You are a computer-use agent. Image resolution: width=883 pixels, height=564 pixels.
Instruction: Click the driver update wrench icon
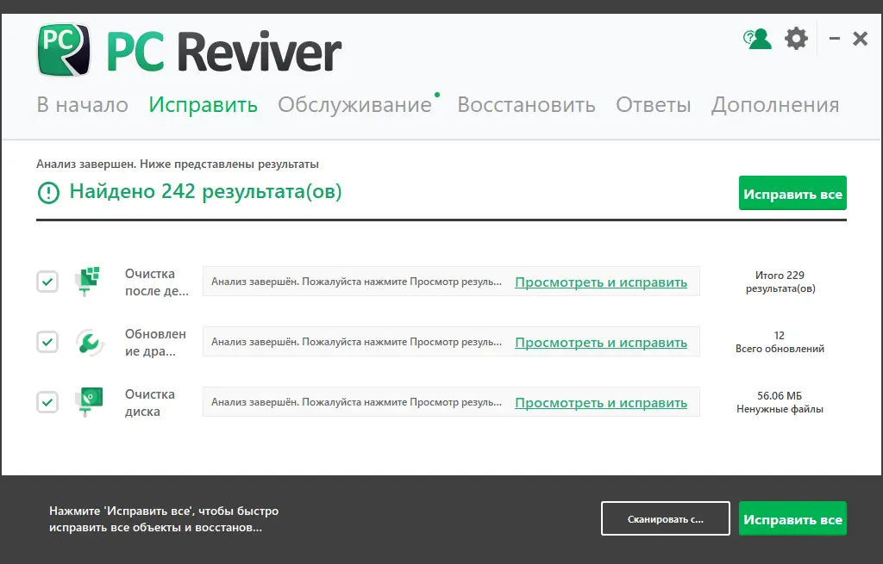tap(89, 342)
